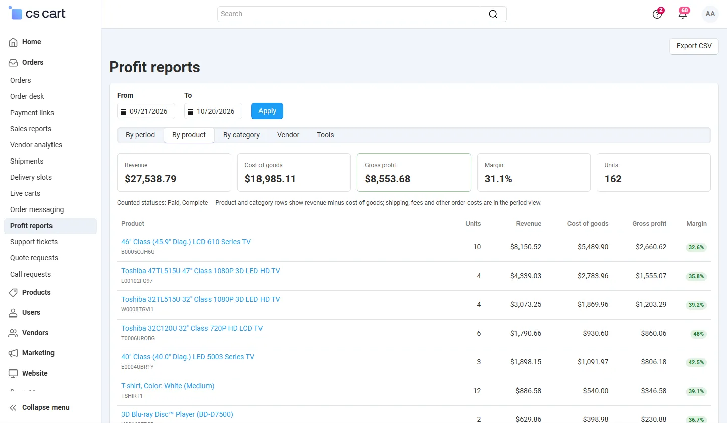Open the T-shirt, Color: White (Medium) link
Image resolution: width=727 pixels, height=423 pixels.
pos(168,386)
